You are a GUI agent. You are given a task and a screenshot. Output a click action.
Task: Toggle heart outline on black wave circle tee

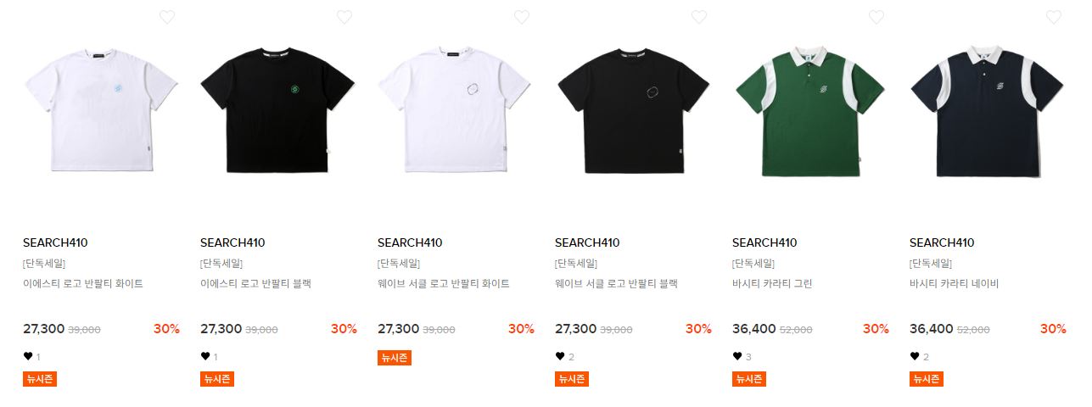(699, 17)
